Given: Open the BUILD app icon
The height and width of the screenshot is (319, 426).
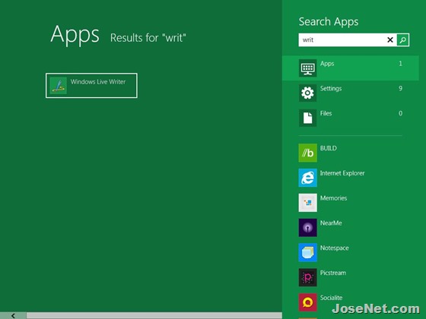Looking at the screenshot, I should 308,153.
